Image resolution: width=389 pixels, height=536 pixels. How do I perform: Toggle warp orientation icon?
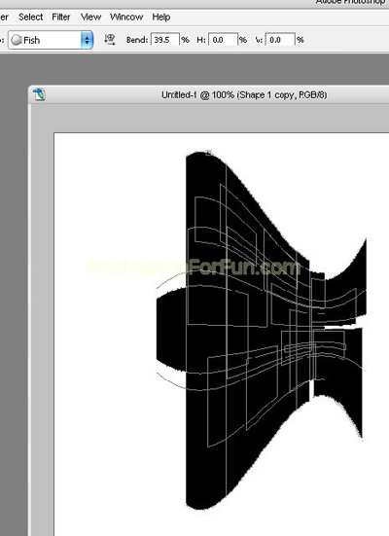[110, 40]
